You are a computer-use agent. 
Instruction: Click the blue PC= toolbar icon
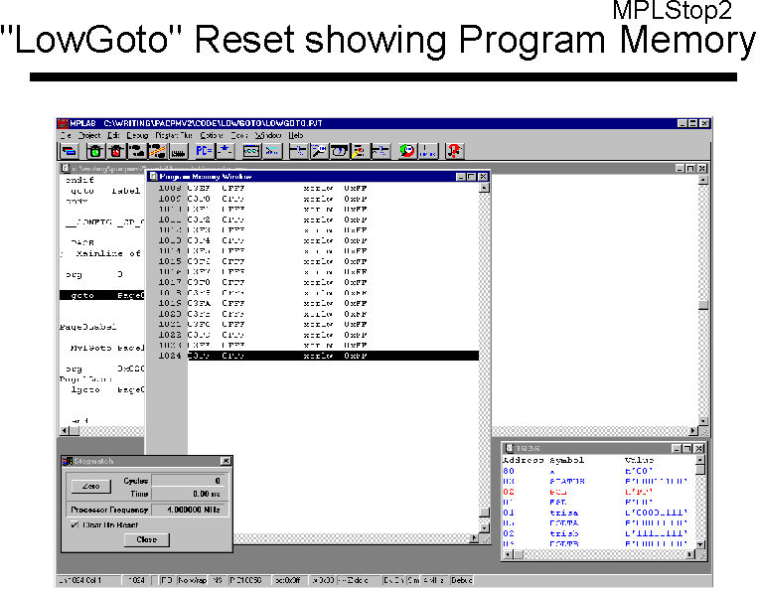pos(204,151)
